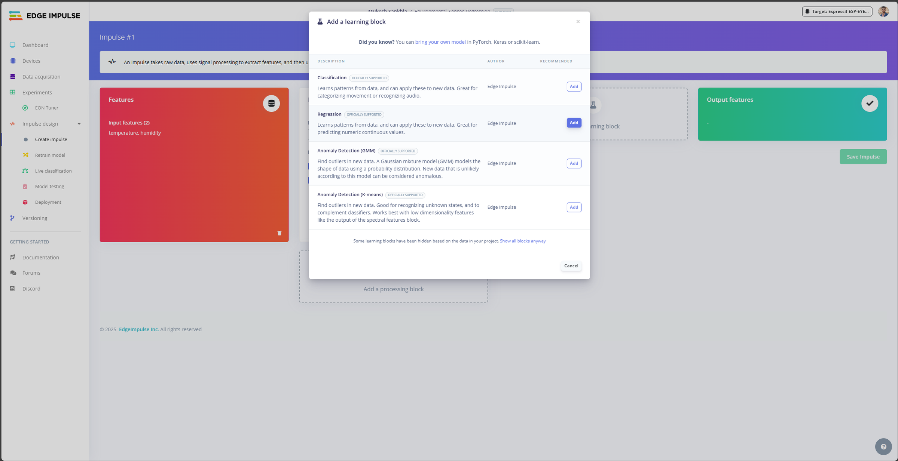898x461 pixels.
Task: Click the Model testing clipboard icon
Action: (25, 186)
